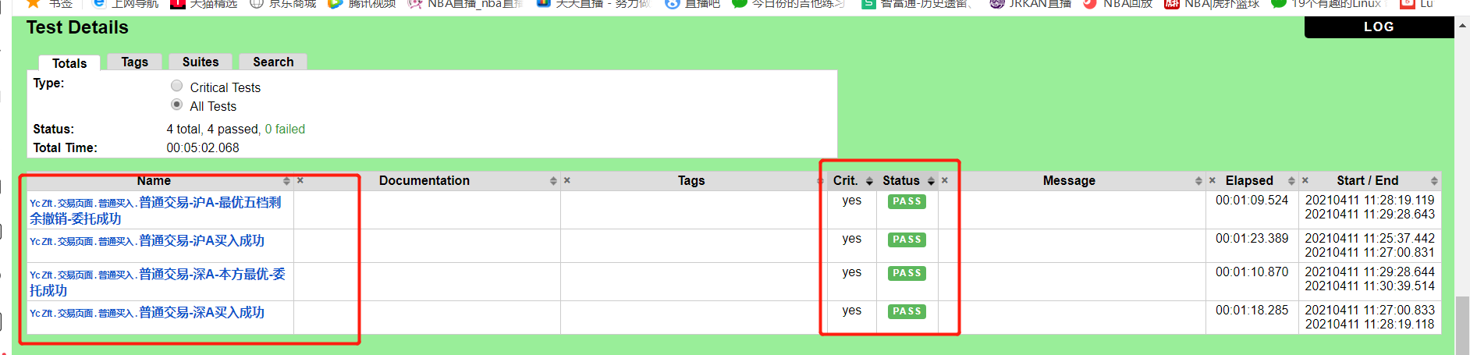Click the × icon left of Start / End header
The image size is (1470, 355).
(1305, 180)
